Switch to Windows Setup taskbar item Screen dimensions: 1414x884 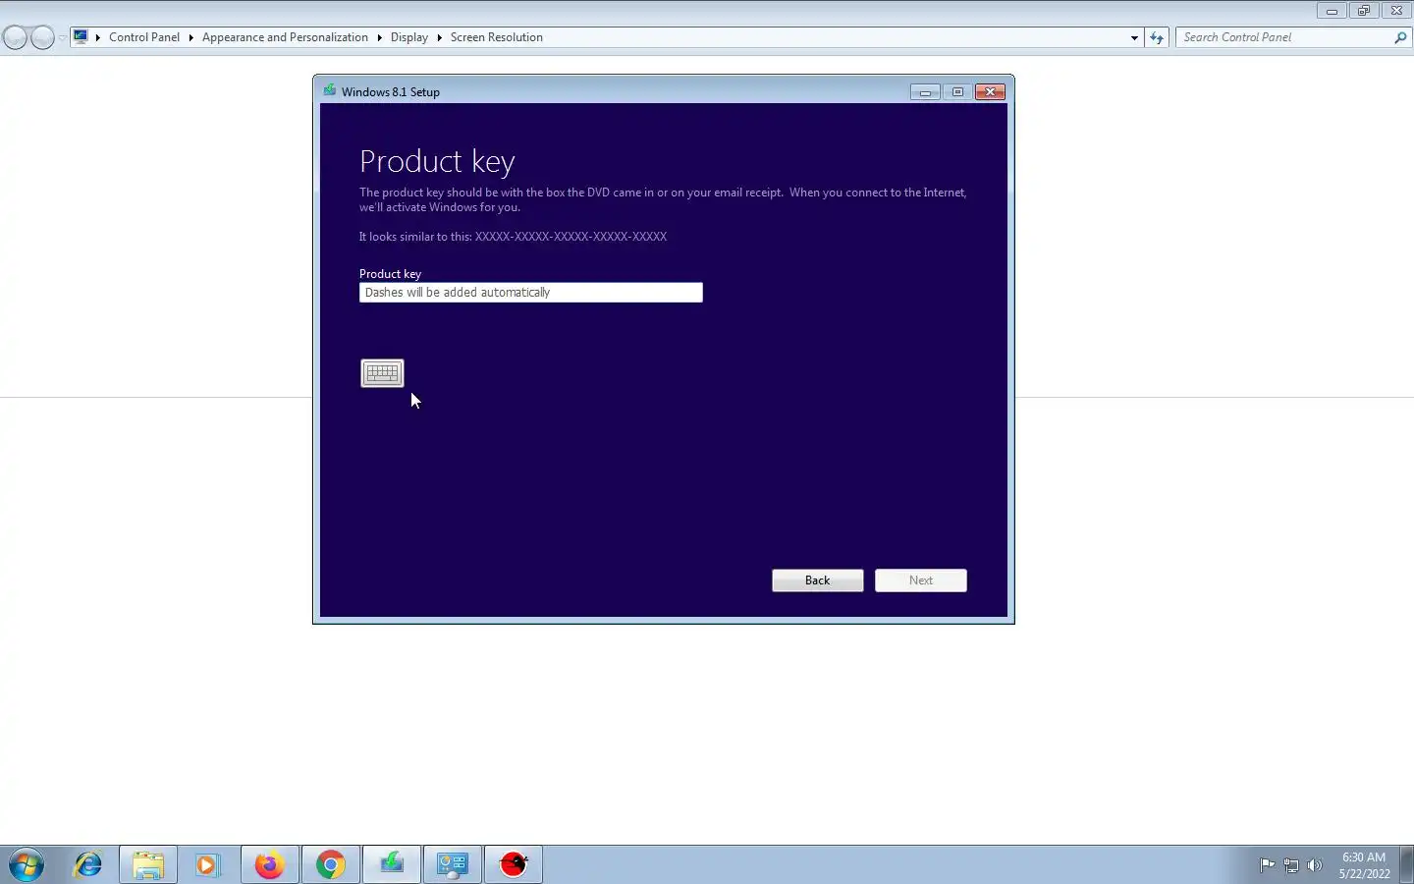point(392,864)
